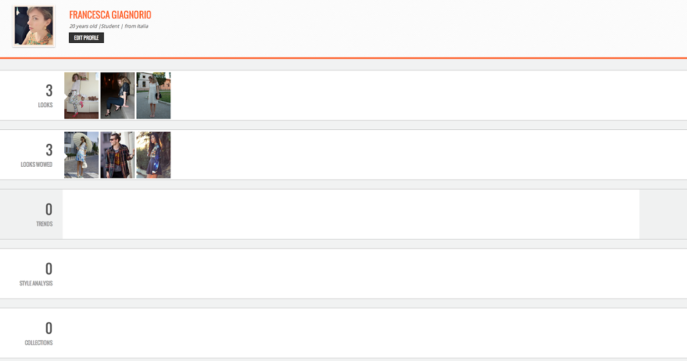
Task: Click the Edit Profile button
Action: [87, 38]
